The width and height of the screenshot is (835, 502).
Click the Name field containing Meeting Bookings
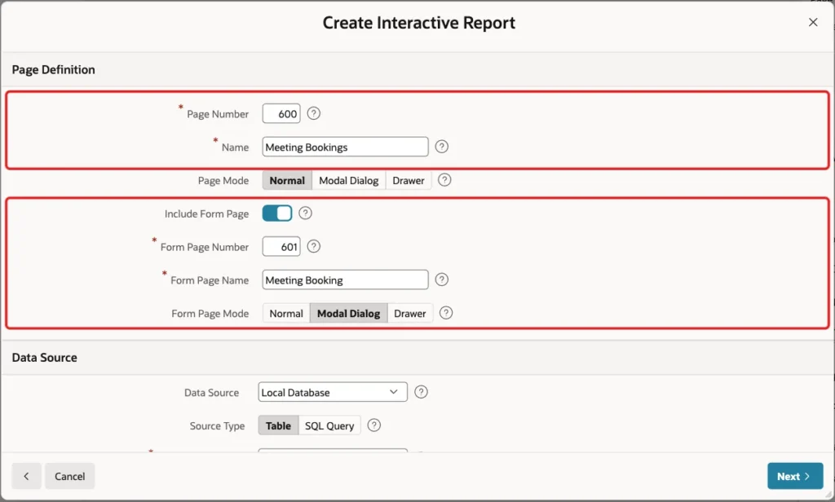345,147
